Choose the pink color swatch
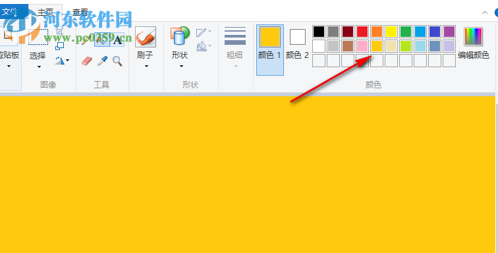 pyautogui.click(x=362, y=46)
